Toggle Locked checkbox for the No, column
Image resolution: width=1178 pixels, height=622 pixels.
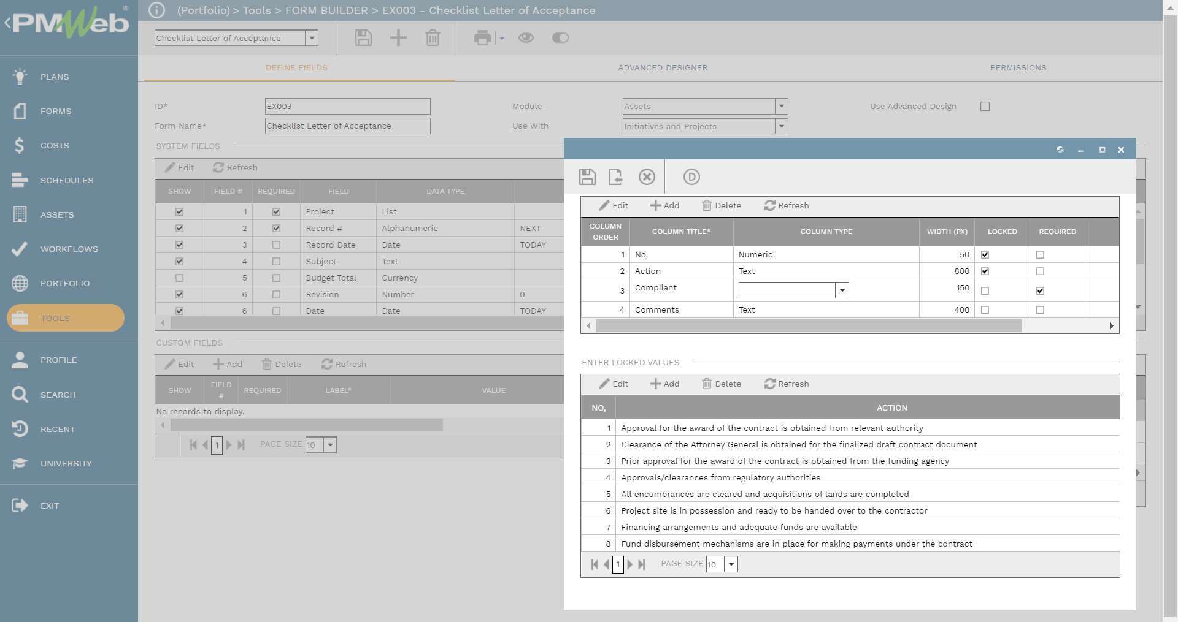985,255
